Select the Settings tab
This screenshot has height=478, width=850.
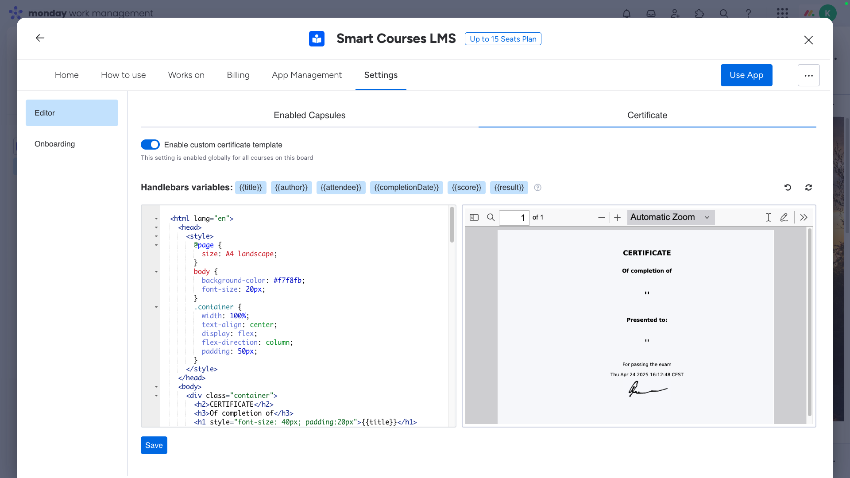(381, 75)
